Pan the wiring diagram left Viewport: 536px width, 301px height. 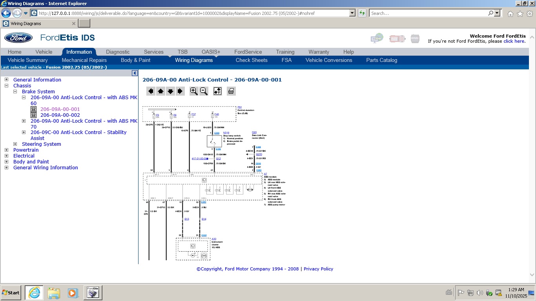tap(151, 91)
